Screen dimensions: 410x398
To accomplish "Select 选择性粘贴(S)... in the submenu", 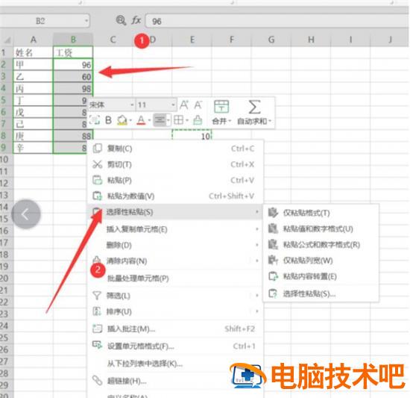I will 321,293.
